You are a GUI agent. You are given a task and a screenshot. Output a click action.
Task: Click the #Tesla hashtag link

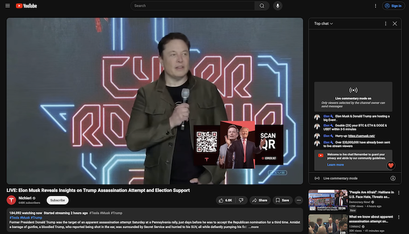pyautogui.click(x=15, y=218)
